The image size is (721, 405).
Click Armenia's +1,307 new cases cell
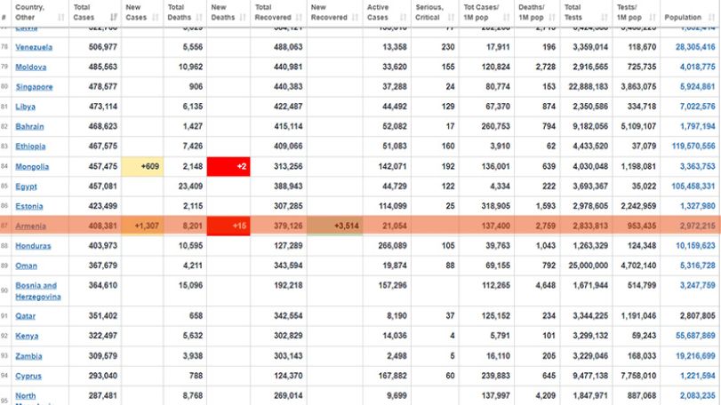coord(142,226)
